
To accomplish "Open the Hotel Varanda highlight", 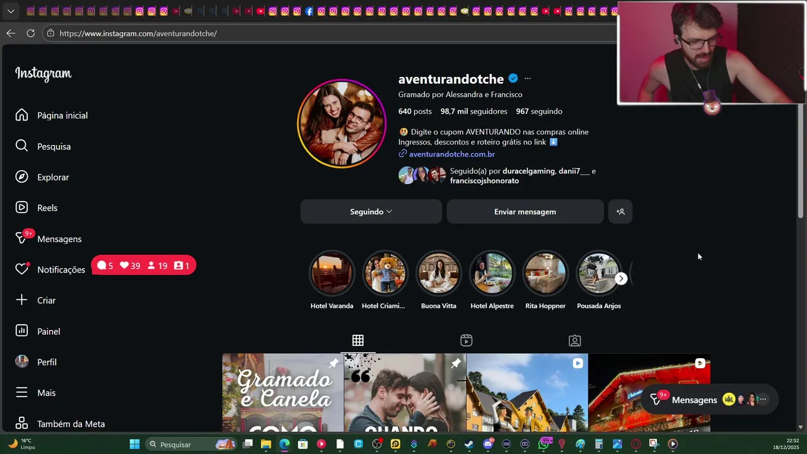I will pyautogui.click(x=332, y=274).
